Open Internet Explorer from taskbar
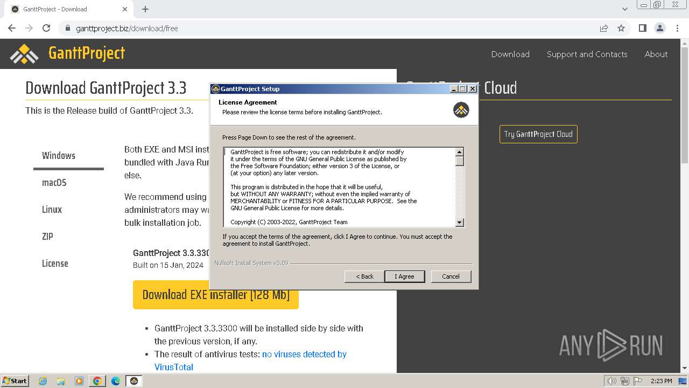The height and width of the screenshot is (388, 689). tap(43, 381)
